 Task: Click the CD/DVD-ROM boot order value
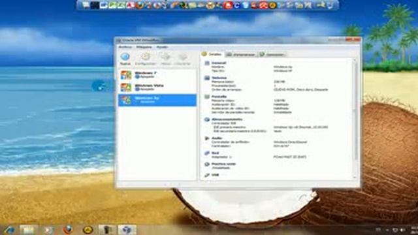[x=300, y=89]
